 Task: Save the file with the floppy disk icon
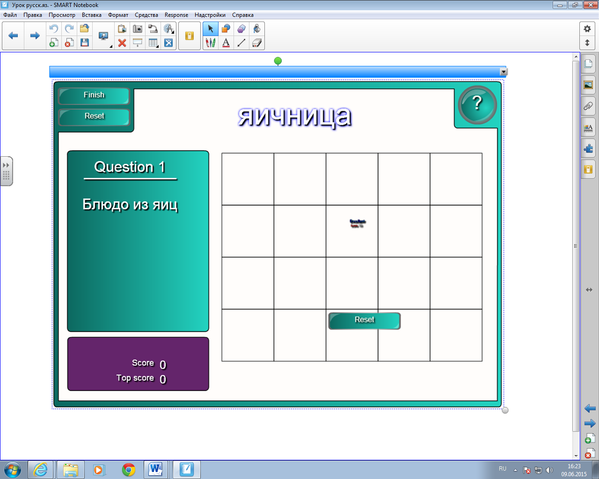[x=85, y=43]
